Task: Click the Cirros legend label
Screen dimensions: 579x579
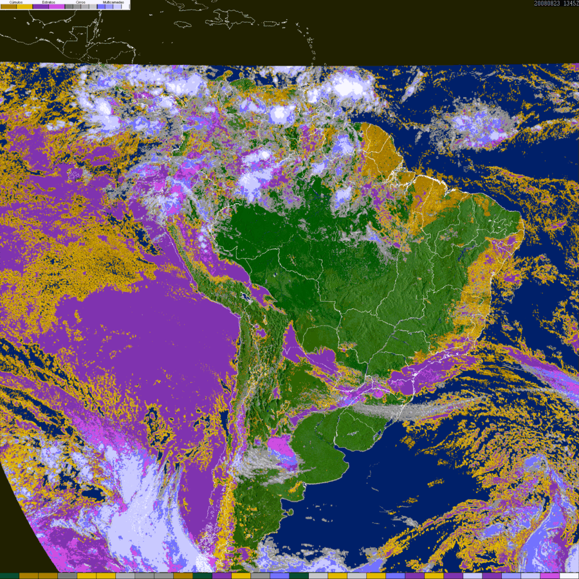Action: pyautogui.click(x=80, y=2)
